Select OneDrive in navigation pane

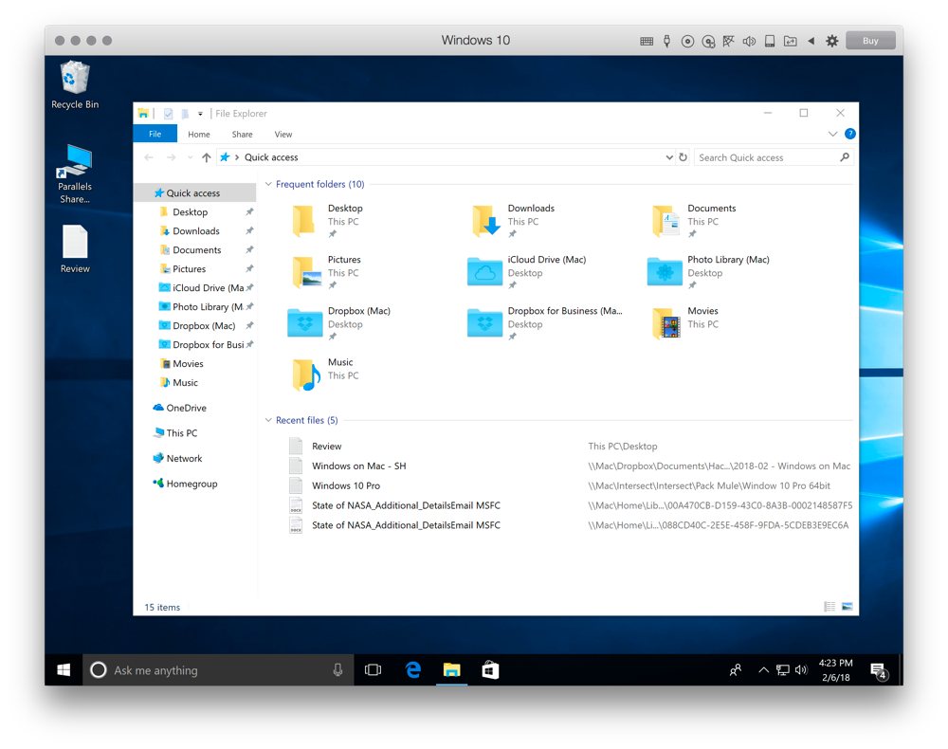click(x=194, y=408)
